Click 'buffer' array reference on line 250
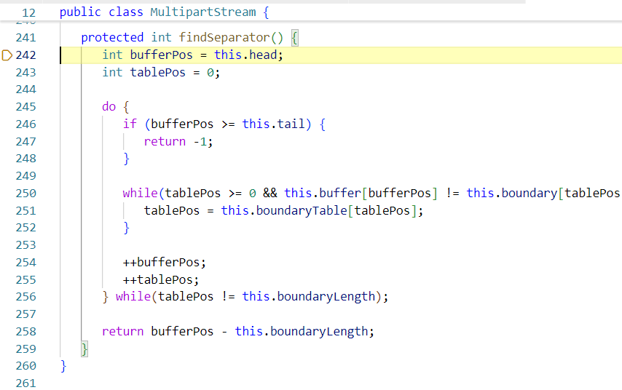This screenshot has width=622, height=390. click(x=340, y=194)
